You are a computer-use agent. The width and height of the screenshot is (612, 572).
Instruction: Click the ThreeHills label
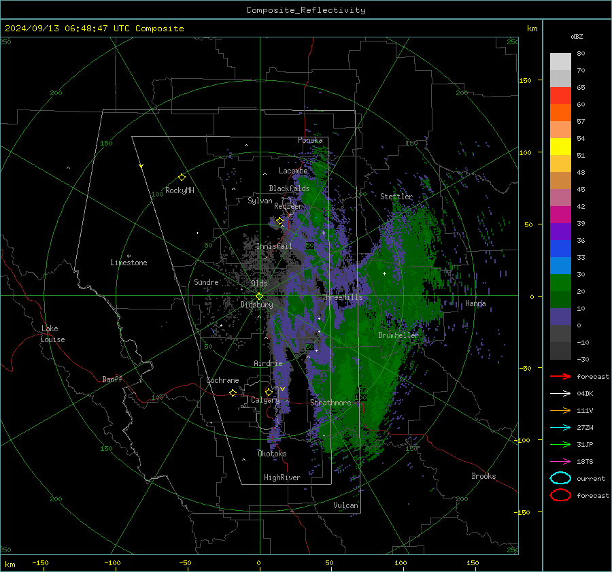342,297
